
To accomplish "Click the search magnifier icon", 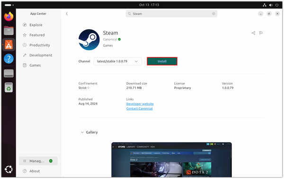I will click(129, 14).
